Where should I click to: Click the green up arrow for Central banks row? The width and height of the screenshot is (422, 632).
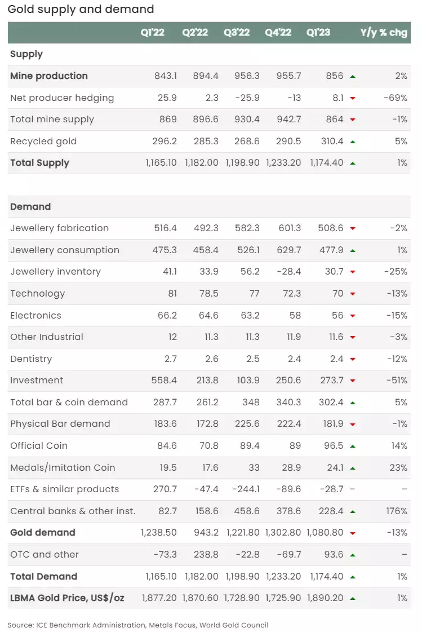click(x=353, y=511)
